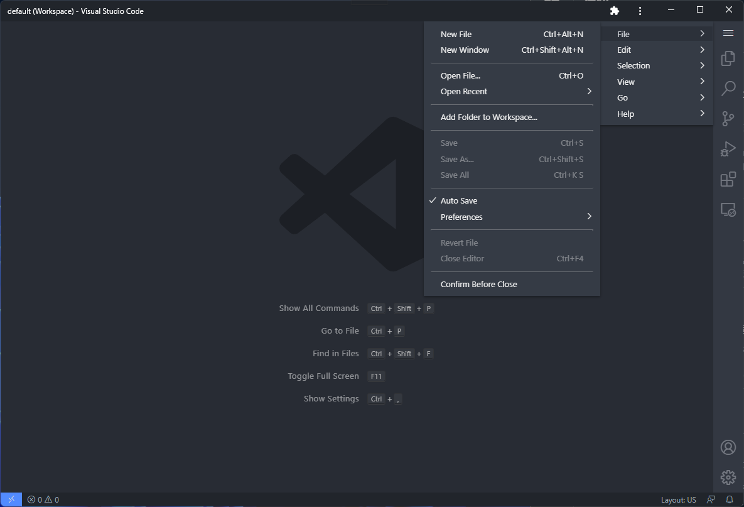744x507 pixels.
Task: Click Layout: US in status bar
Action: pos(678,499)
